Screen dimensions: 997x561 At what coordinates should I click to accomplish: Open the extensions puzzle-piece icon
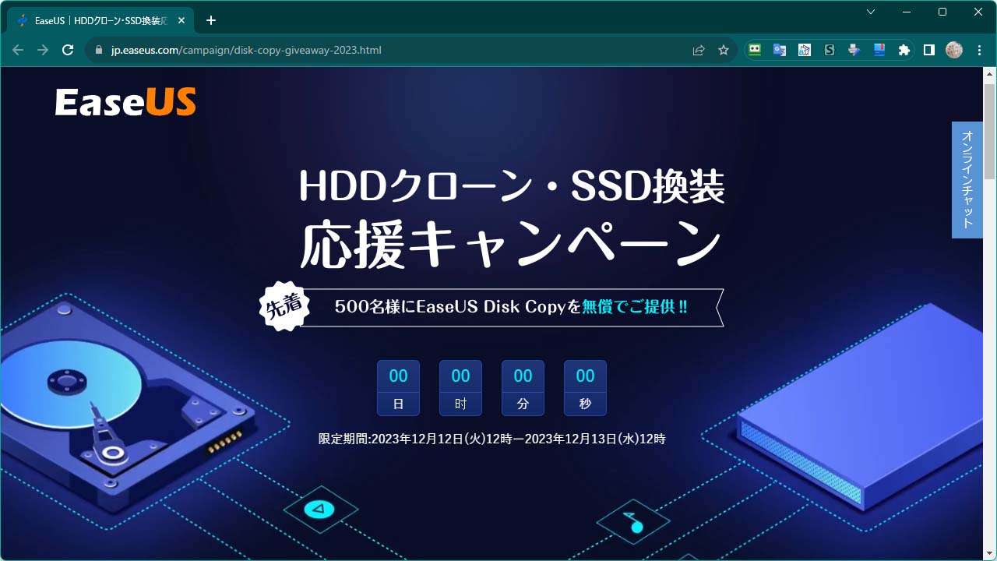tap(904, 49)
